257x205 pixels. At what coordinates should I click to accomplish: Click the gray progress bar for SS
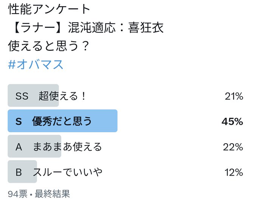pos(33,96)
